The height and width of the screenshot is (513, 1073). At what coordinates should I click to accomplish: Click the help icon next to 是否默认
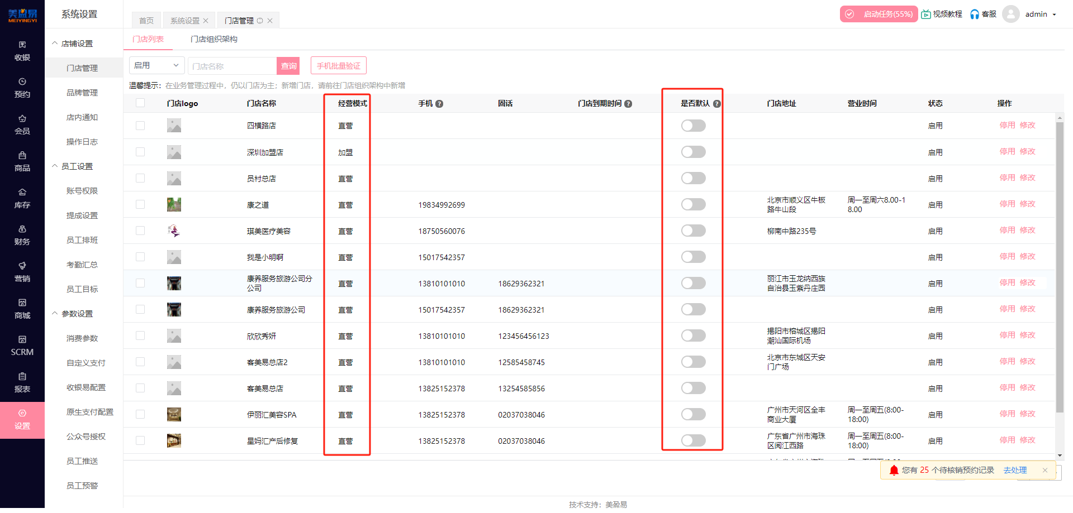[x=716, y=104]
